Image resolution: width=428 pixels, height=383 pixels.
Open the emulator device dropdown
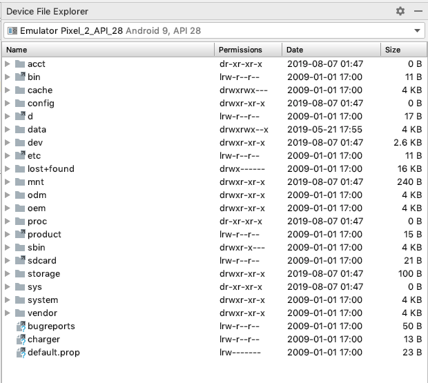417,30
